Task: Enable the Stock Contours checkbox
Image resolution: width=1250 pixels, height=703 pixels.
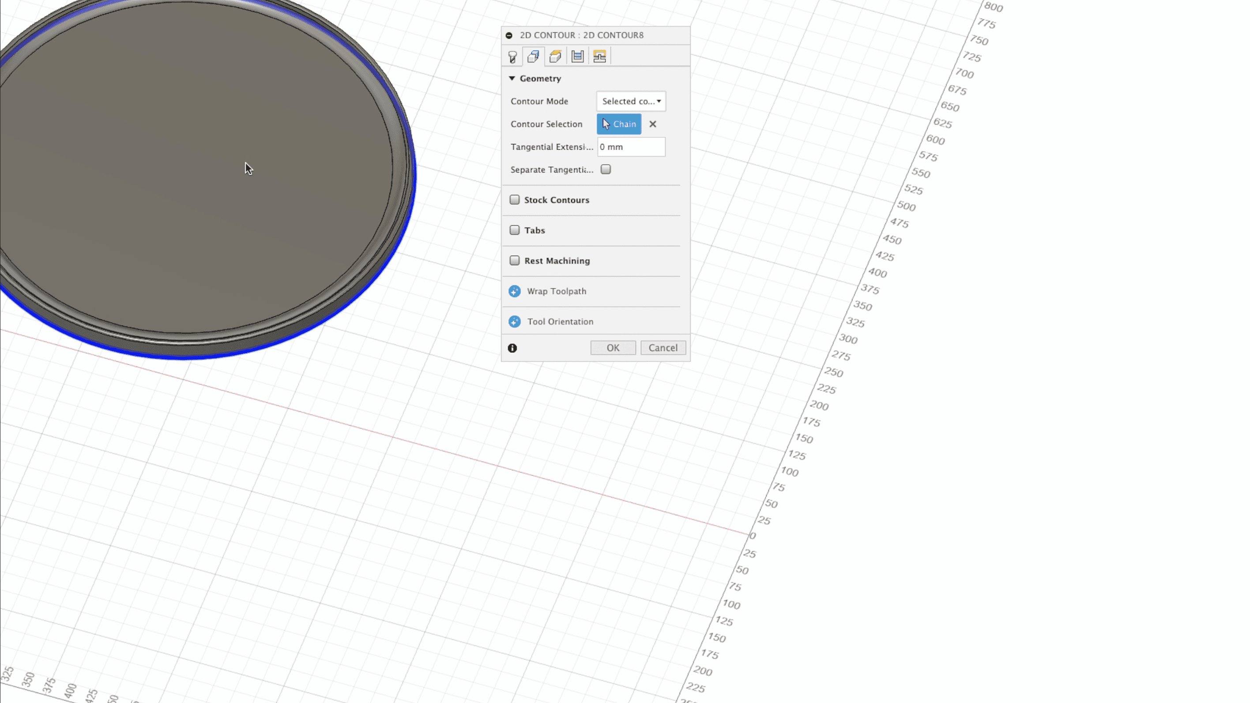Action: pos(514,200)
